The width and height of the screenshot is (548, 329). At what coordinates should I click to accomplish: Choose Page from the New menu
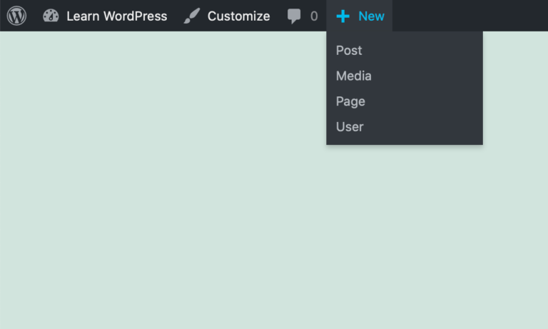coord(405,101)
